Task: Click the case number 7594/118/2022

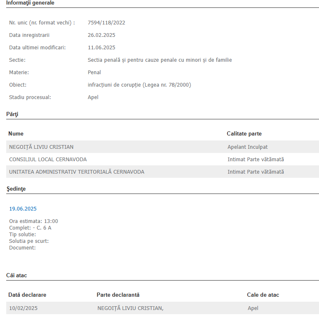Action: 106,23
